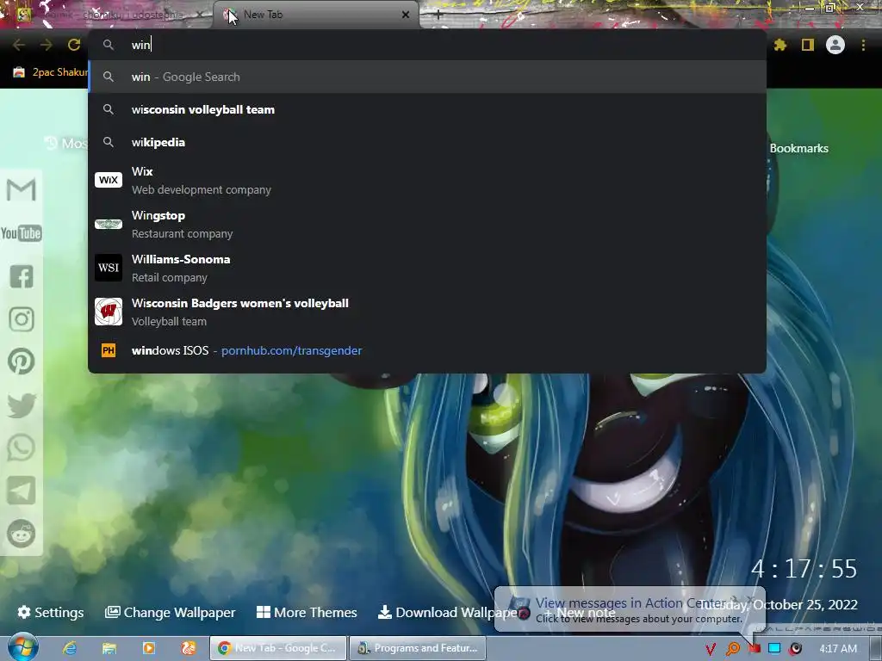Click the round tray icon beside the clock
Viewport: 882px width, 661px height.
pyautogui.click(x=795, y=649)
